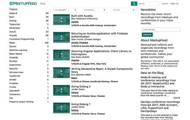Viewport: 190px width, 120px height.
Task: Focus the Search input field
Action: pos(148,4)
